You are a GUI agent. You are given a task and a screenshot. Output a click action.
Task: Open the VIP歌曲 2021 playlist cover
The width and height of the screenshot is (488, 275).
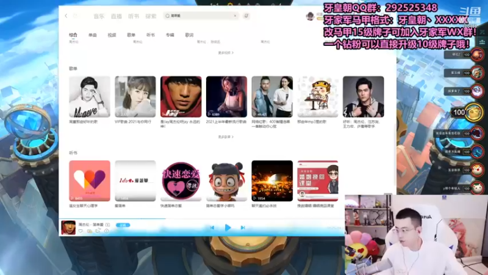135,97
